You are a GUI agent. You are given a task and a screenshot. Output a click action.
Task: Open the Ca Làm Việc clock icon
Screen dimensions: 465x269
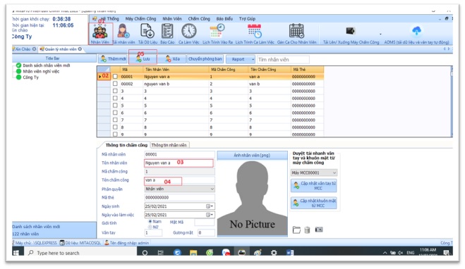click(189, 34)
